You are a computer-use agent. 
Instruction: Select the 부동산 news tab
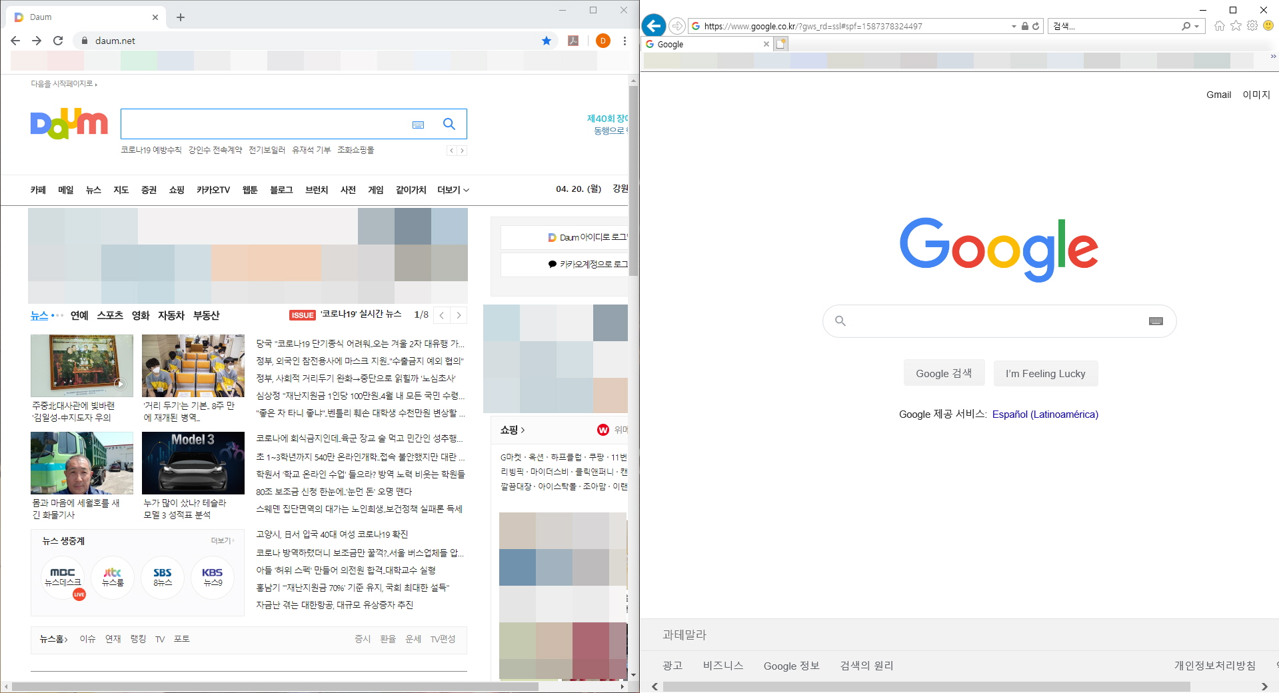tap(207, 315)
